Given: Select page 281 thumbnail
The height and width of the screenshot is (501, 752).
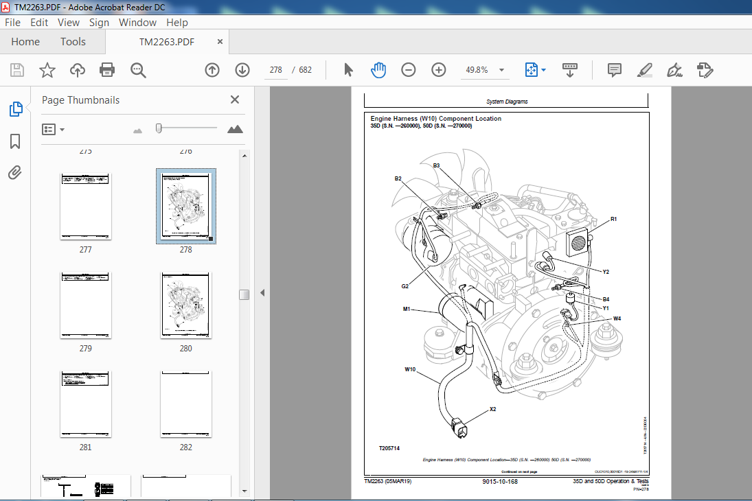Looking at the screenshot, I should pos(86,404).
